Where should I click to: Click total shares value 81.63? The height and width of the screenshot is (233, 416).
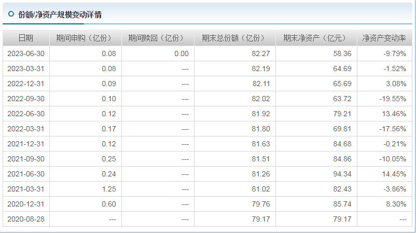coord(261,144)
